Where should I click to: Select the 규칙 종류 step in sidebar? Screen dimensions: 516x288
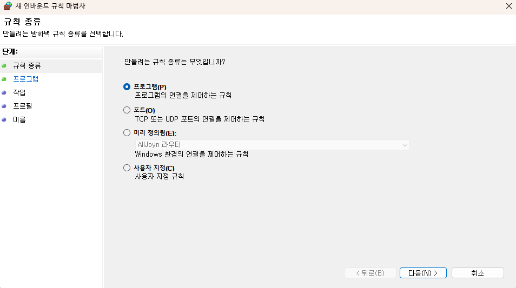[x=27, y=65]
